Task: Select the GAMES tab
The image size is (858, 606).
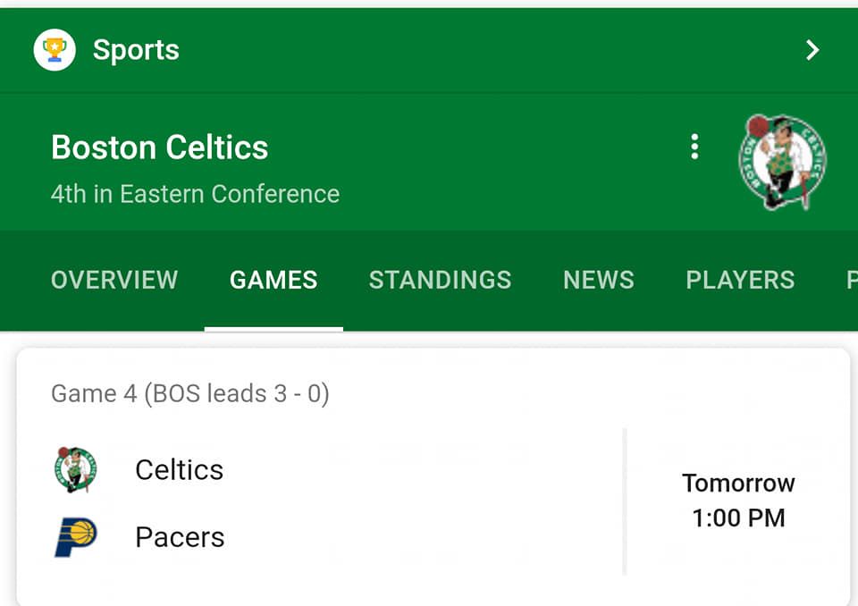Action: click(x=273, y=280)
